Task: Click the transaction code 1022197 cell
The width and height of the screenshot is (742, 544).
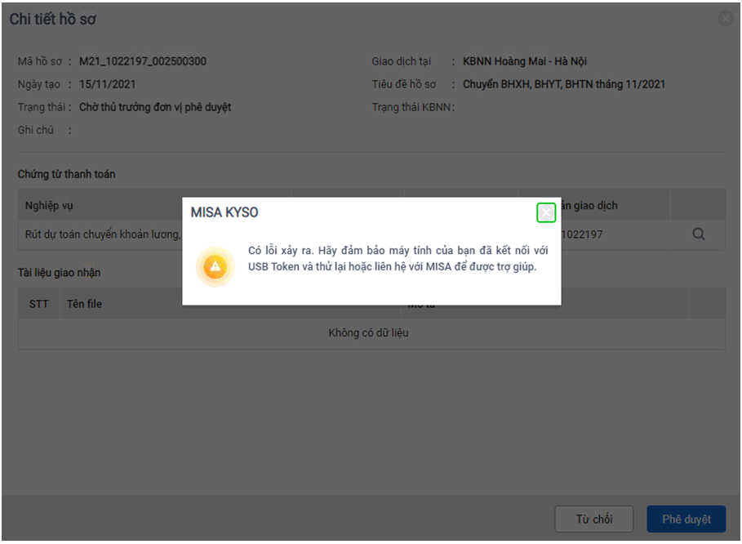Action: (582, 234)
